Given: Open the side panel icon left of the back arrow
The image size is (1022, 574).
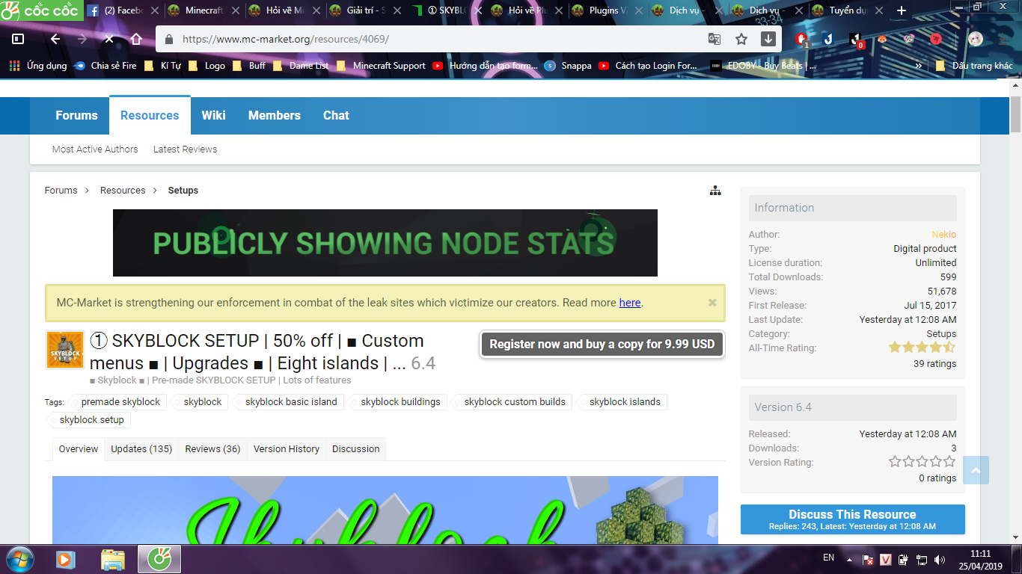Looking at the screenshot, I should click(x=19, y=39).
